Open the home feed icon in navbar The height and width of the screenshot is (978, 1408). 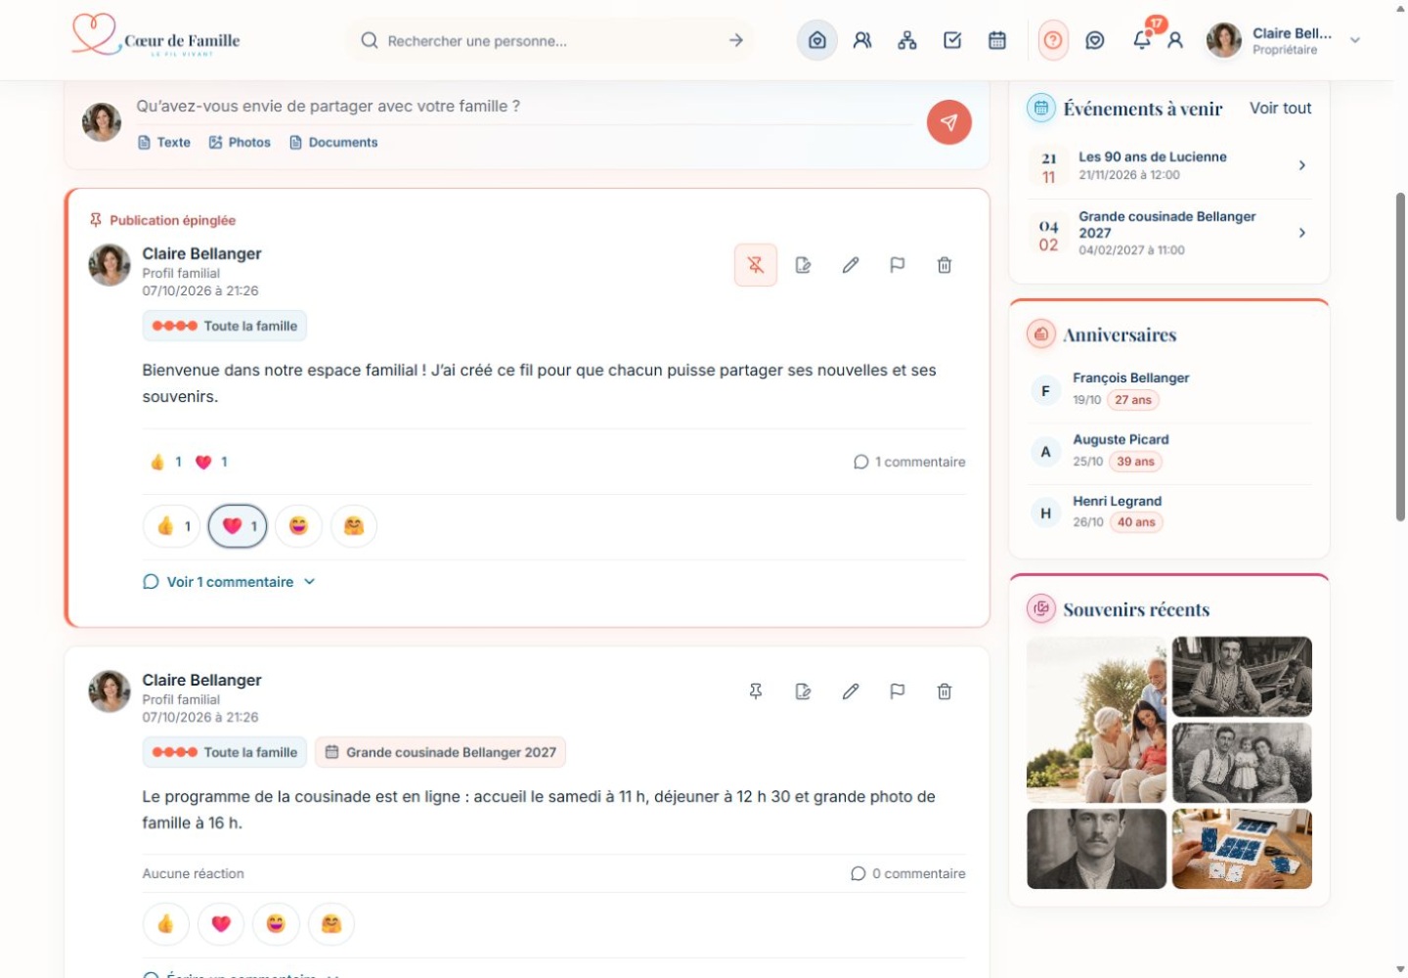coord(817,41)
